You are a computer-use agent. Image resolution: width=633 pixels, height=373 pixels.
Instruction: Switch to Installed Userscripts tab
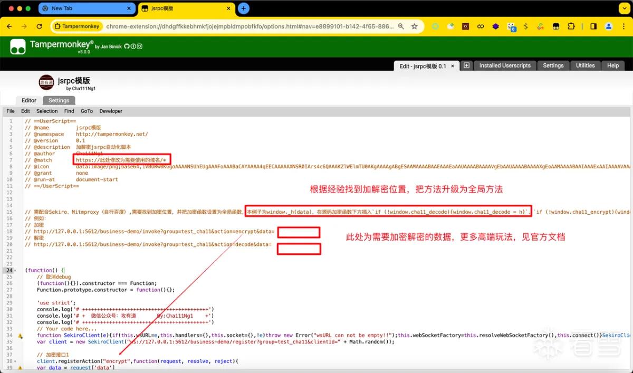505,65
